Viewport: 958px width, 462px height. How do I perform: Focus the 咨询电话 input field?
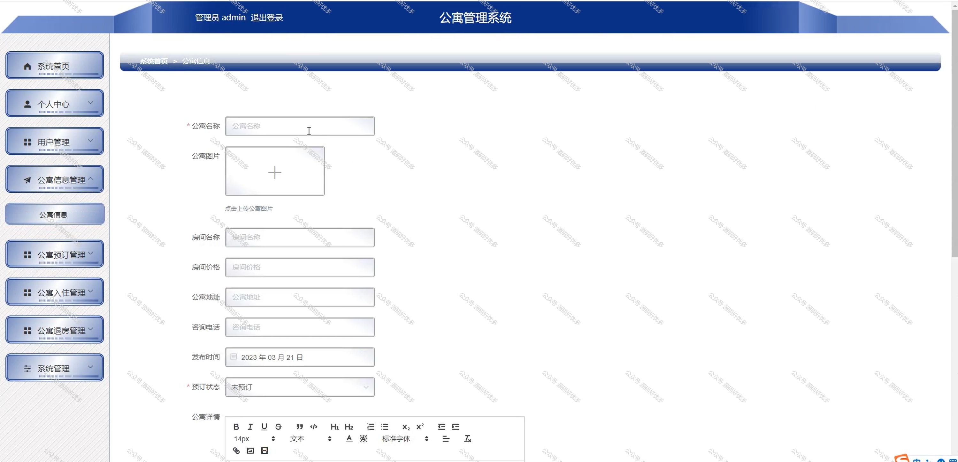pos(300,327)
